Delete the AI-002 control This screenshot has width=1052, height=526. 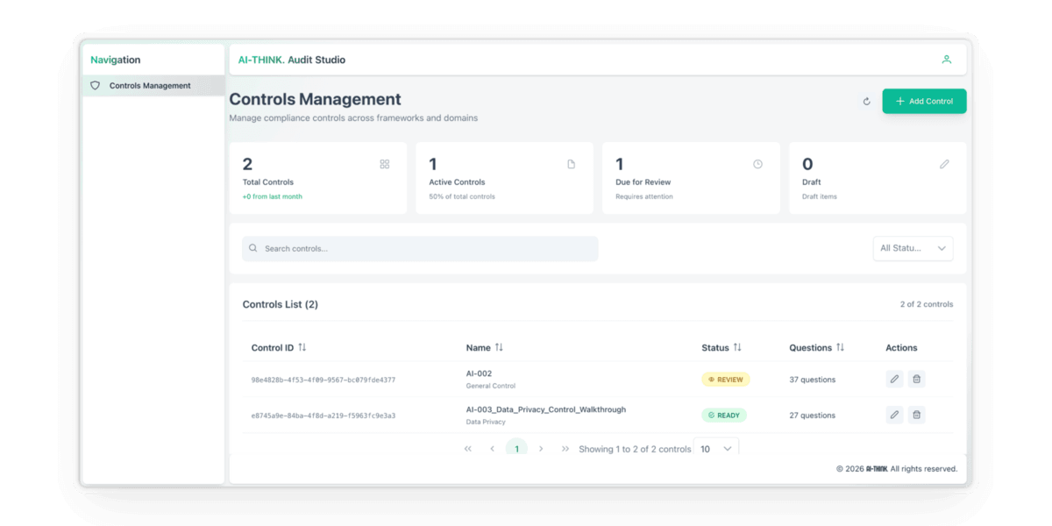916,380
